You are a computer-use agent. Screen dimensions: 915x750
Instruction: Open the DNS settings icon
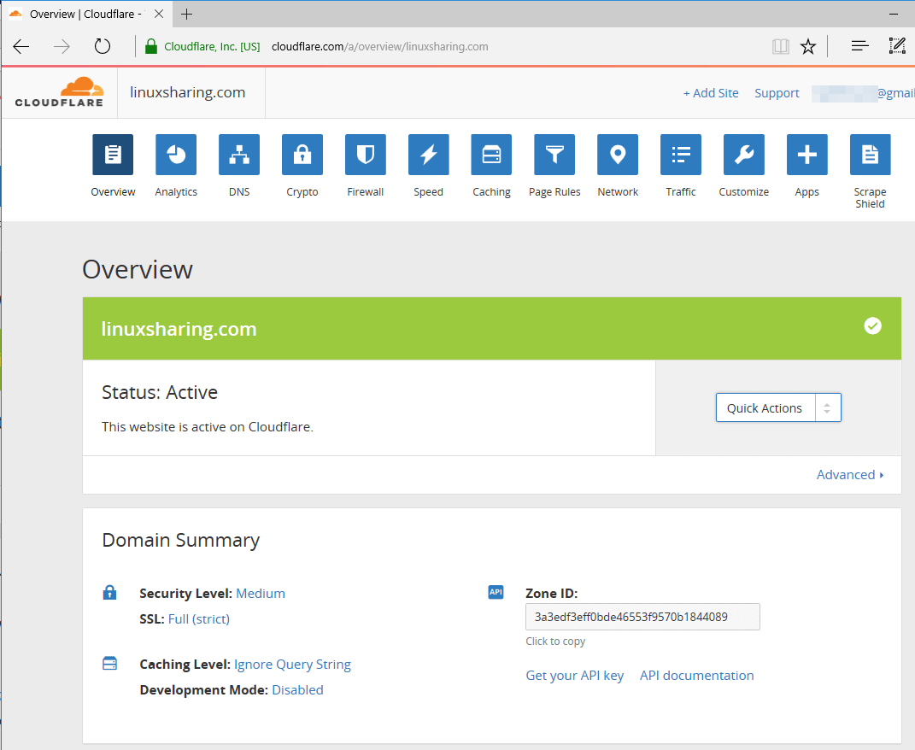coord(239,155)
